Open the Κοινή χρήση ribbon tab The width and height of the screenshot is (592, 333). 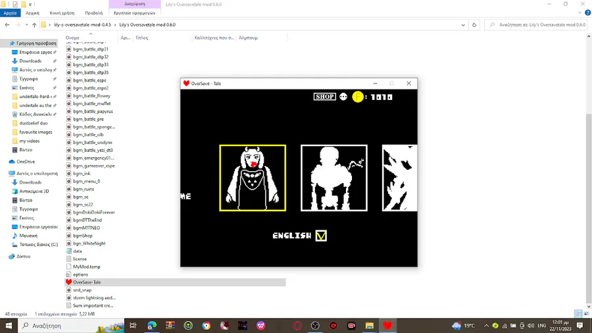(62, 13)
